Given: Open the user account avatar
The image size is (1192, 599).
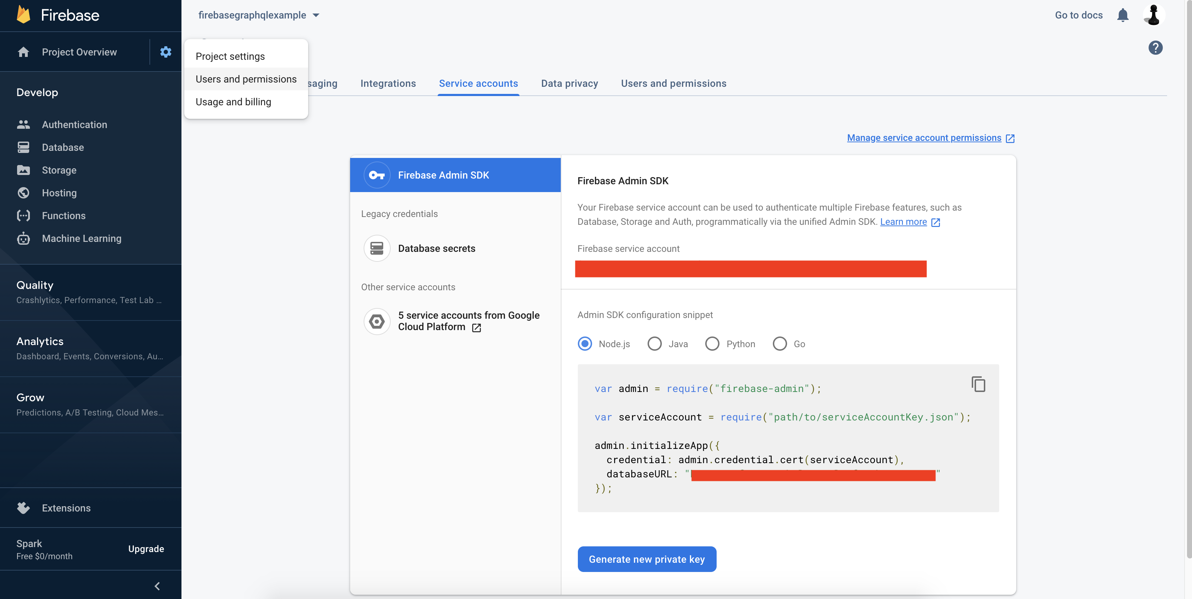Looking at the screenshot, I should pyautogui.click(x=1154, y=15).
